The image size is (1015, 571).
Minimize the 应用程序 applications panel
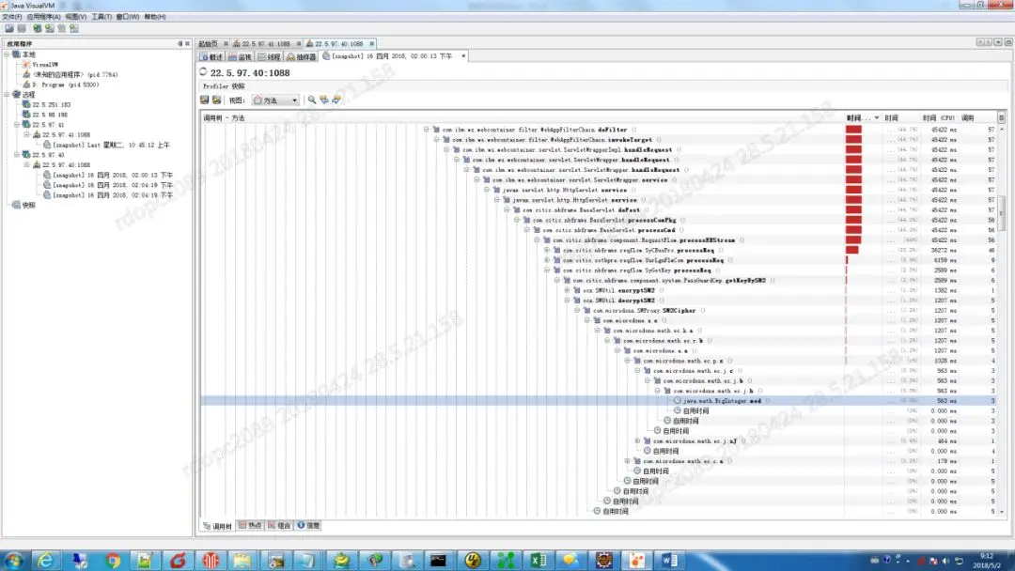coord(180,44)
